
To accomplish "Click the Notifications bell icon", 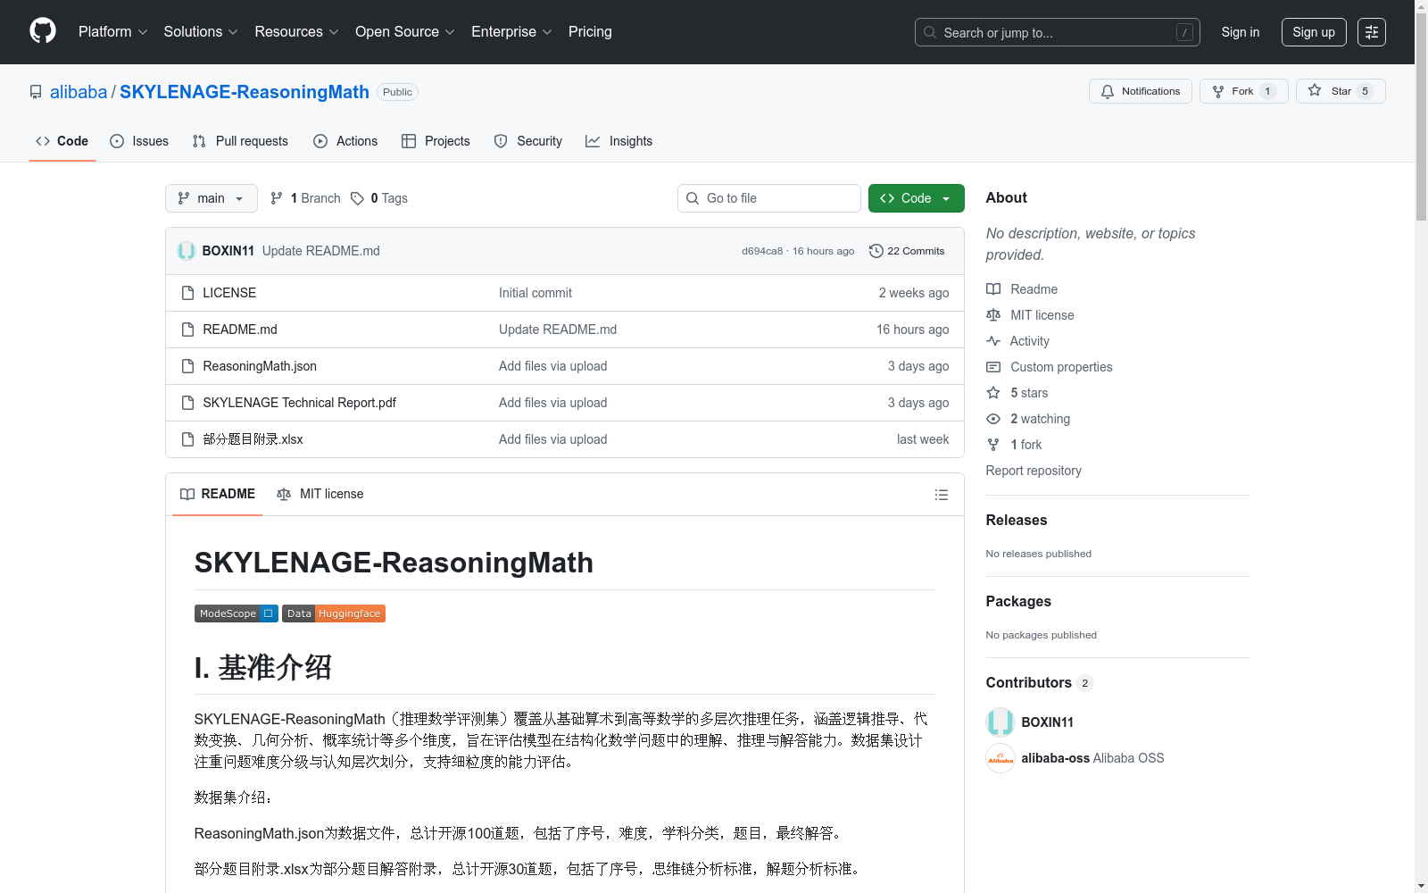I will (x=1108, y=91).
